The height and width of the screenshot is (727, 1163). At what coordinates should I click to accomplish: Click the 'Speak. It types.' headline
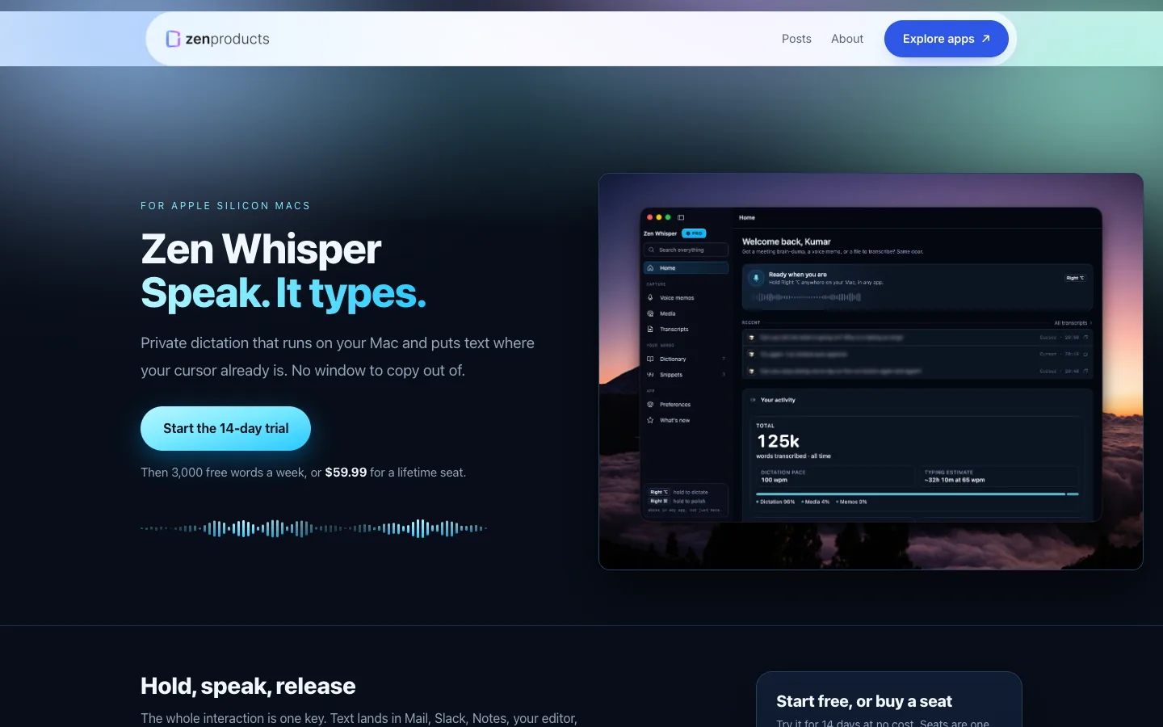point(283,292)
